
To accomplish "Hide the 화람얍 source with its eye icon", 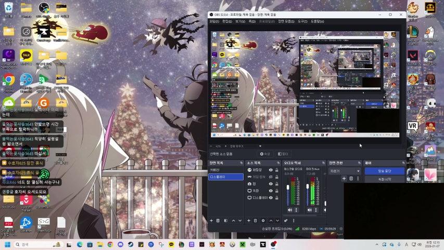I will pyautogui.click(x=271, y=170).
